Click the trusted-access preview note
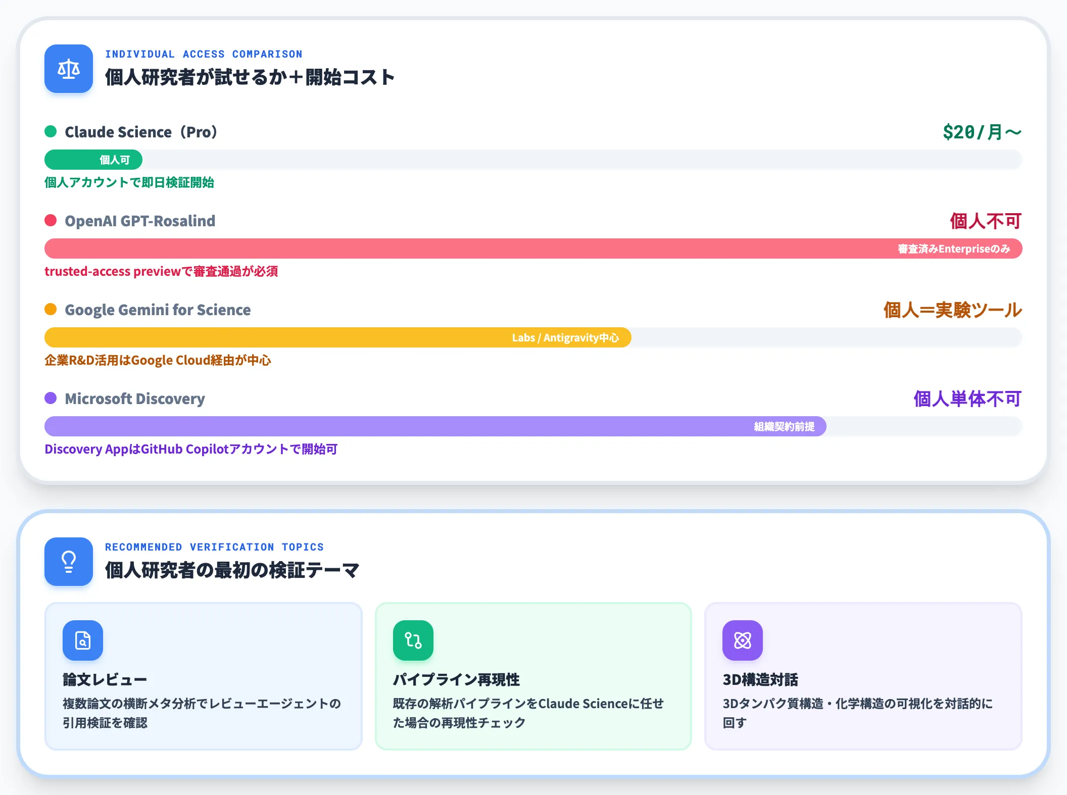Image resolution: width=1067 pixels, height=795 pixels. pos(161,271)
